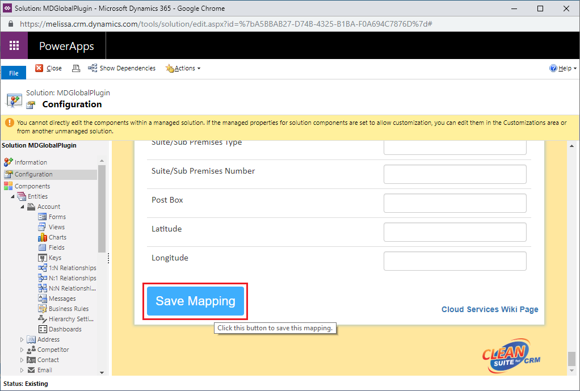Click the Charts bar icon
The width and height of the screenshot is (580, 391).
coord(42,237)
